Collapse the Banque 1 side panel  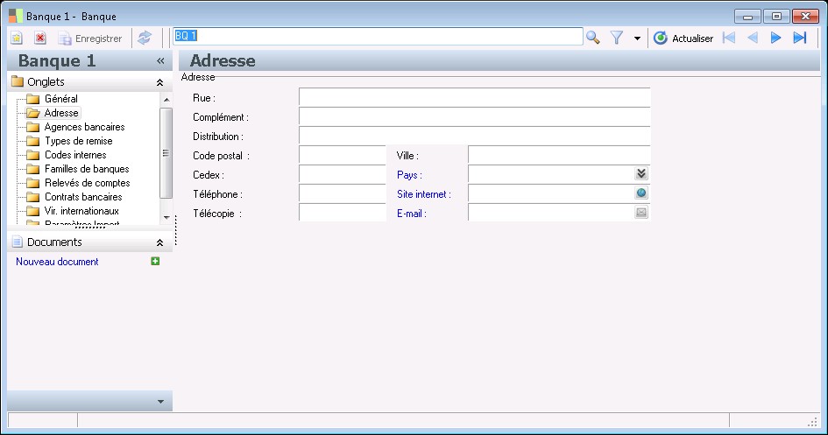tap(160, 61)
